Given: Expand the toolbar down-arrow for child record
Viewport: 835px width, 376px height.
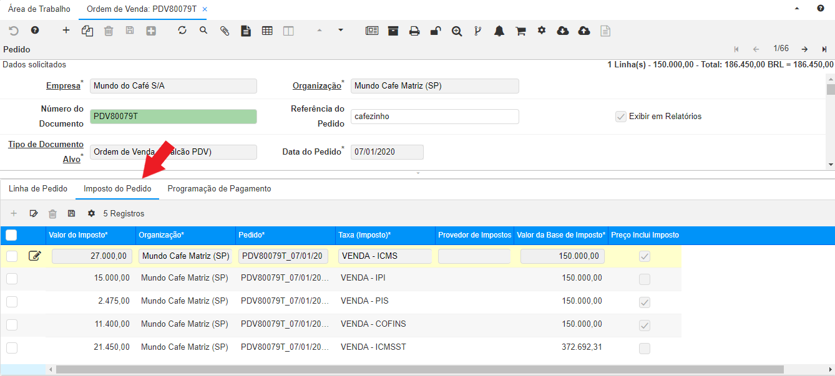Looking at the screenshot, I should [341, 30].
